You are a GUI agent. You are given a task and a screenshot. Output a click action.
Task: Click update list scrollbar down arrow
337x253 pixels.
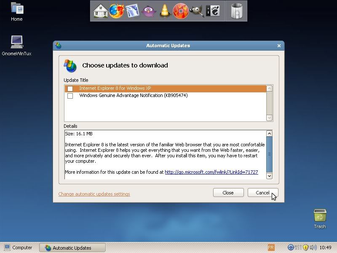coord(269,118)
